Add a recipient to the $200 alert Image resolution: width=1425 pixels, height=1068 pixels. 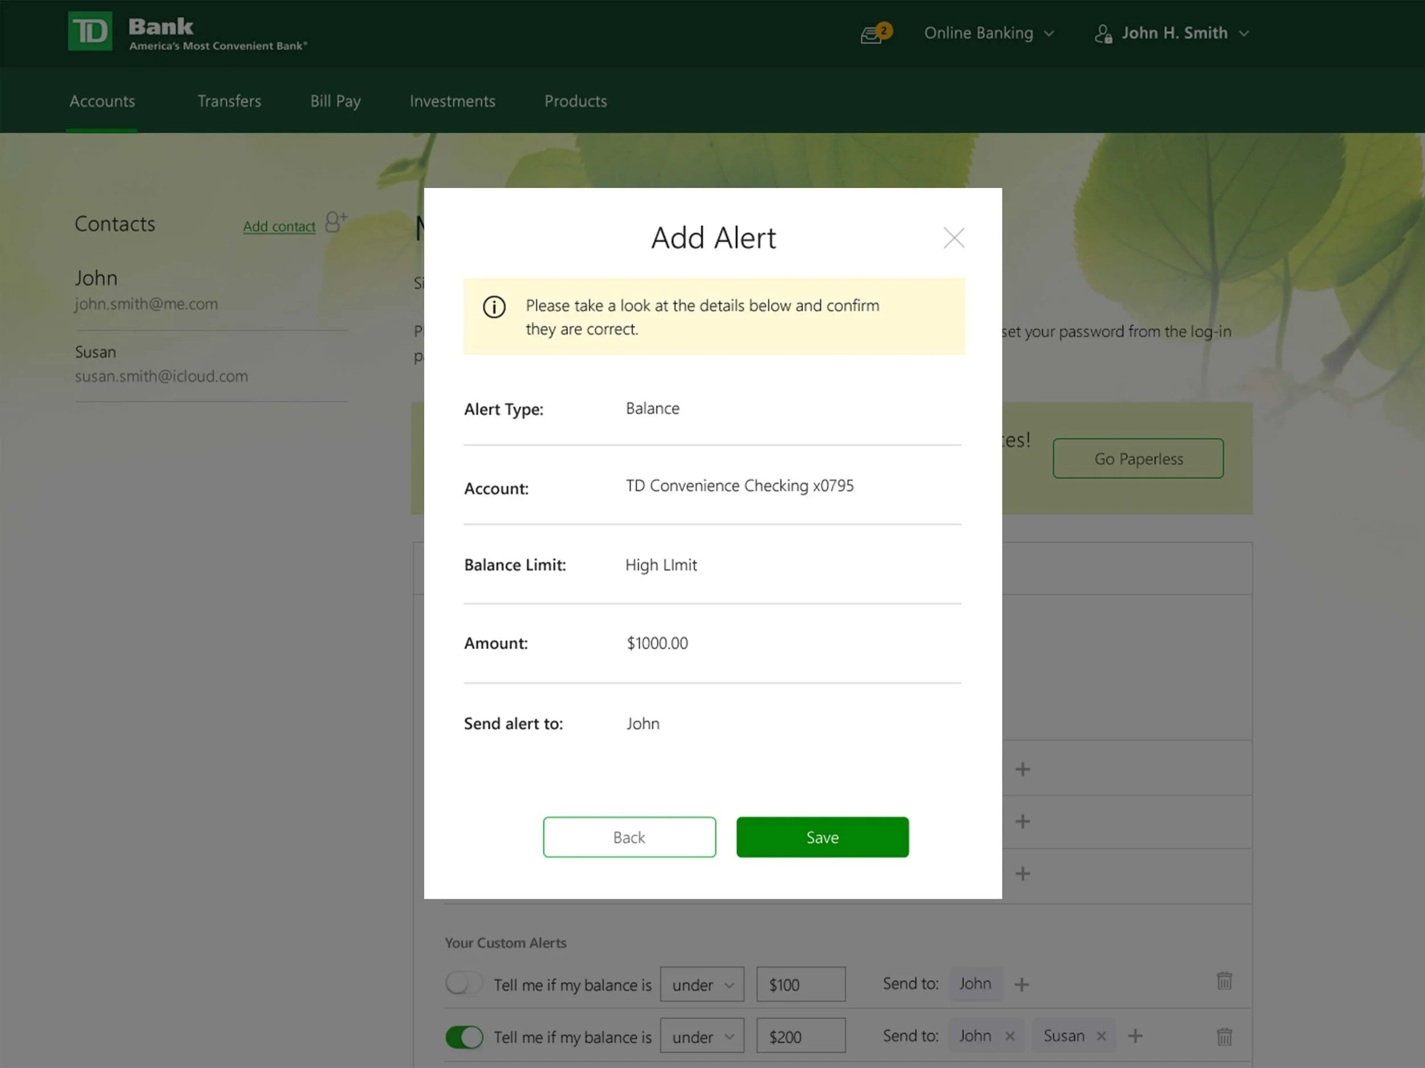(x=1135, y=1036)
